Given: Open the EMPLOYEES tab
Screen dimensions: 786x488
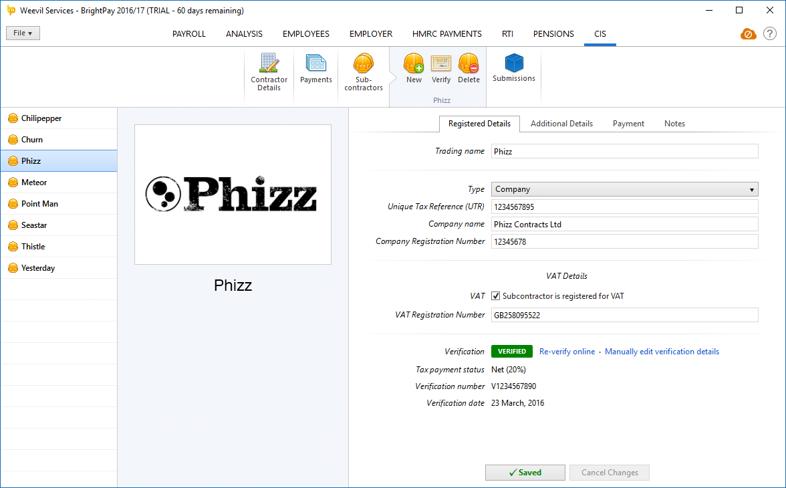Looking at the screenshot, I should 306,34.
